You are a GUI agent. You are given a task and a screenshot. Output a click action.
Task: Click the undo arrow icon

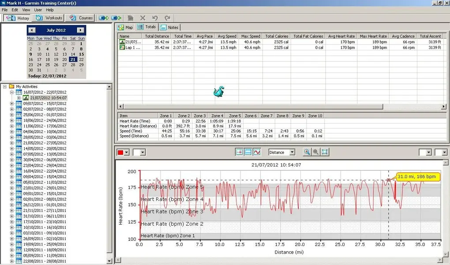[x=155, y=18]
